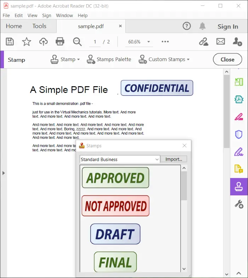Open the Help question mark icon
248x278 pixels.
pos(187,26)
